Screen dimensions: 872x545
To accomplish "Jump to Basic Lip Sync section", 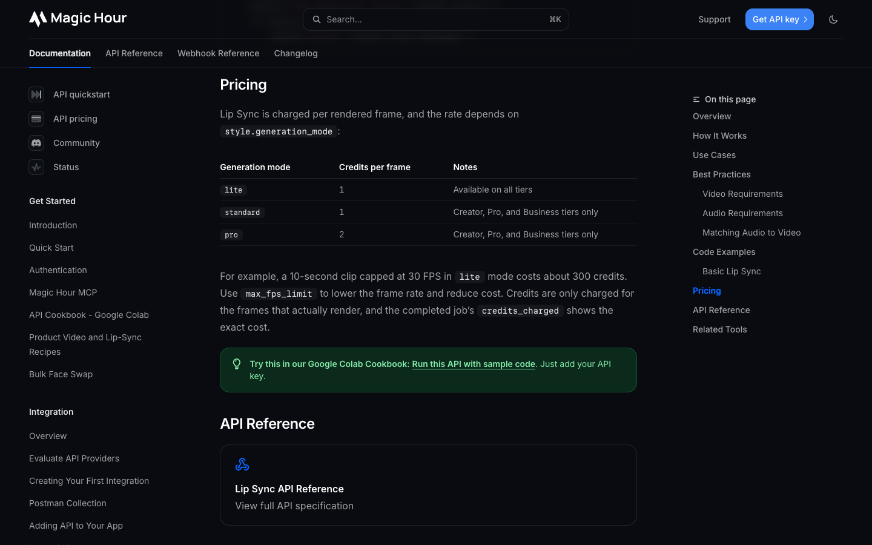I will [732, 271].
